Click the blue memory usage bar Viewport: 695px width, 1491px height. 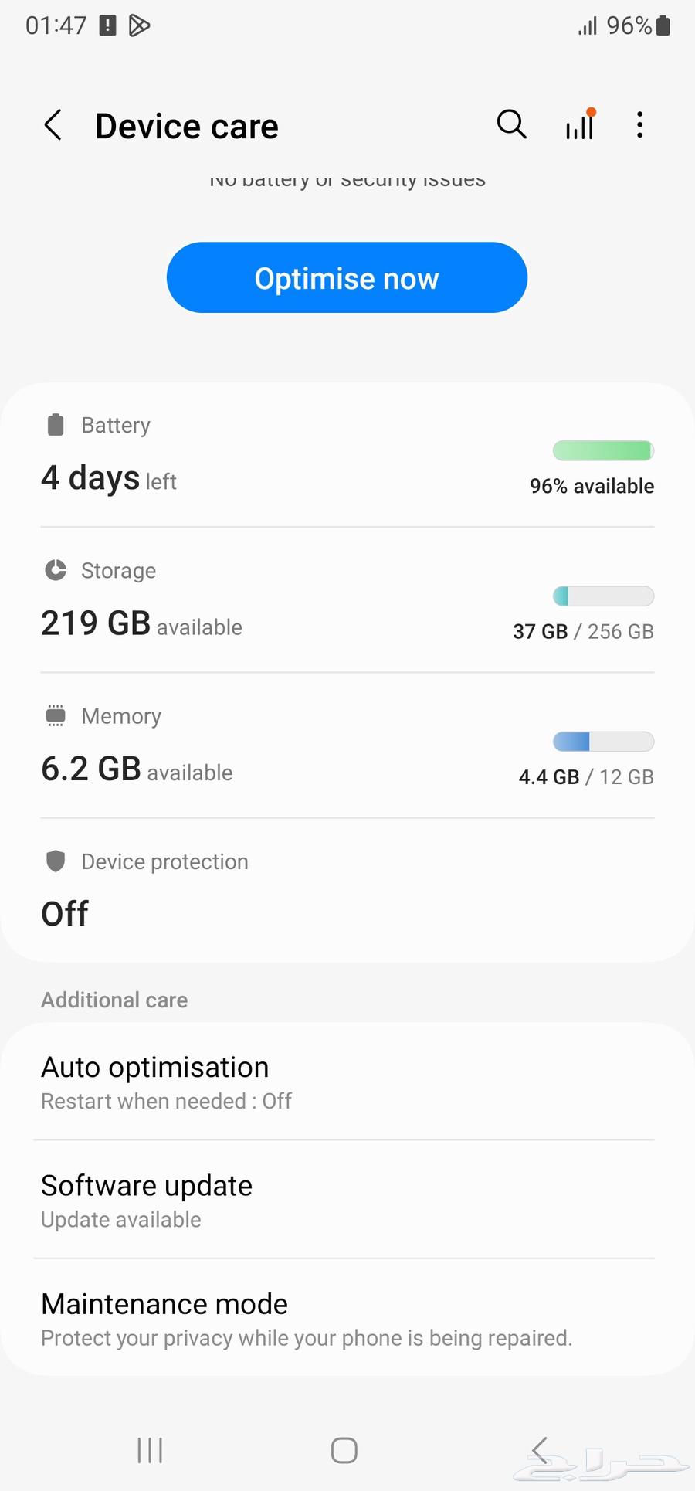tap(603, 742)
